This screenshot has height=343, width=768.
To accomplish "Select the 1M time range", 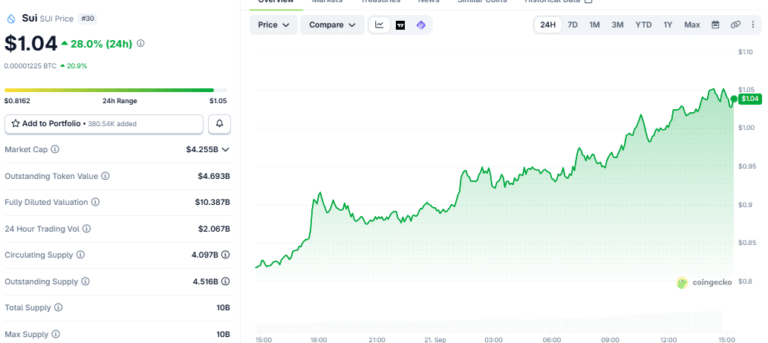I will pyautogui.click(x=595, y=25).
